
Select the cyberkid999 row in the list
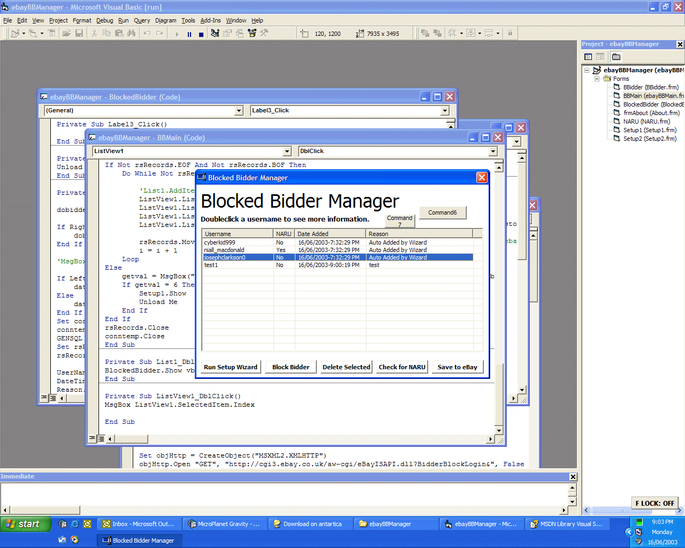(x=338, y=242)
